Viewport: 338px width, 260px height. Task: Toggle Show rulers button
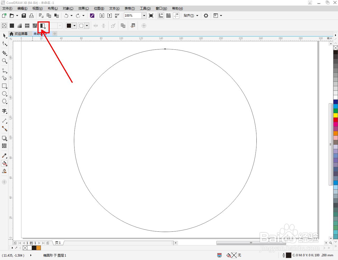pos(161,16)
